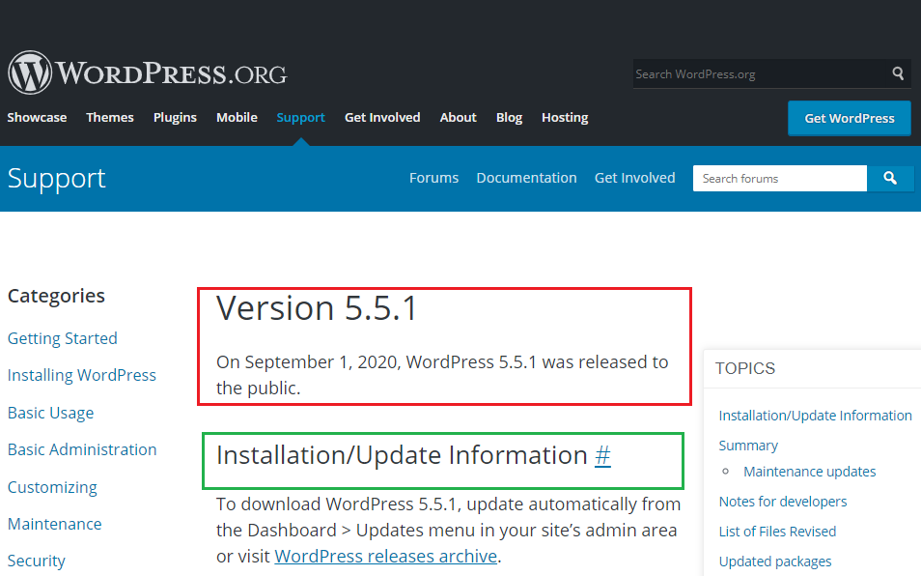Image resolution: width=921 pixels, height=576 pixels.
Task: Open the About menu item
Action: [x=459, y=118]
